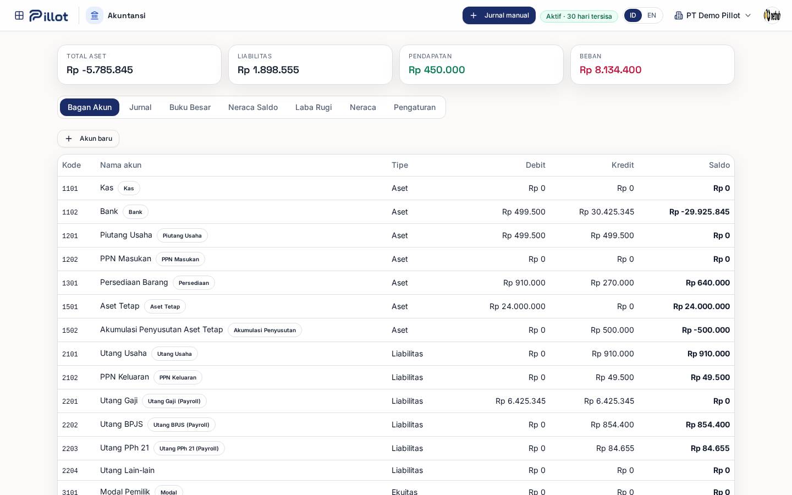Open the Neraca Saldo tab
Viewport: 792px width, 495px height.
click(253, 107)
